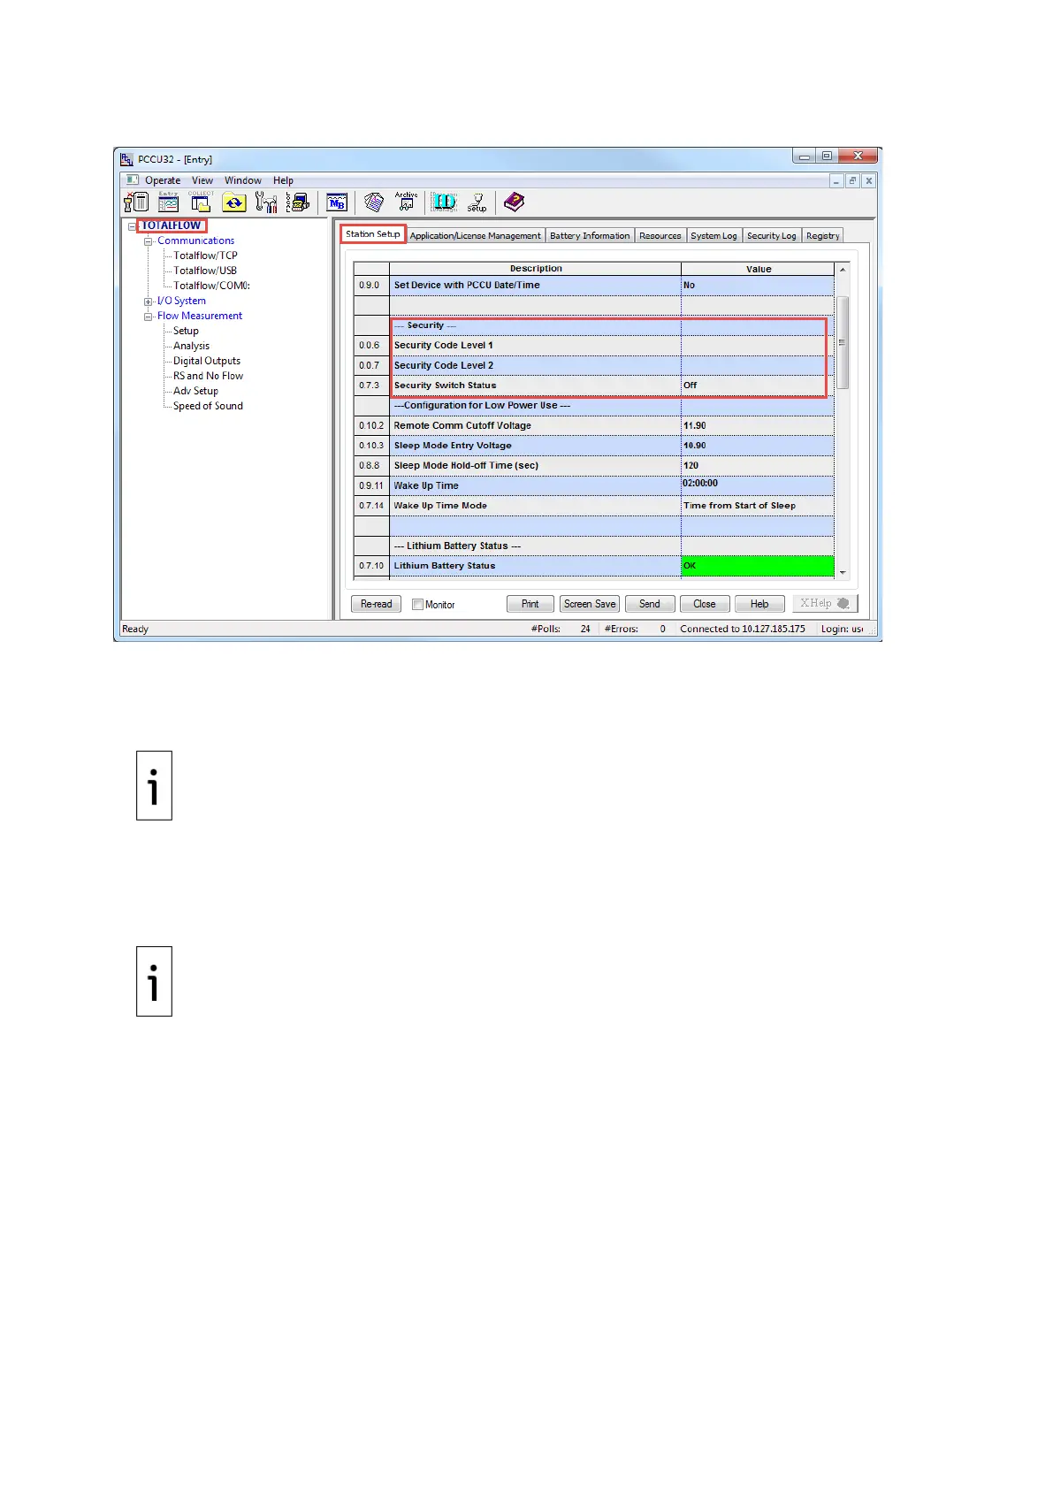This screenshot has height=1489, width=1053.
Task: Select the green Lithium Battery Status OK cell
Action: [758, 566]
